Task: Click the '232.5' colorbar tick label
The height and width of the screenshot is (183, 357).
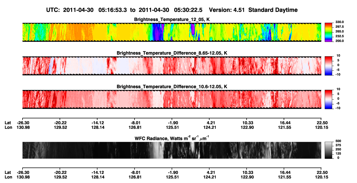Action: pyautogui.click(x=340, y=36)
